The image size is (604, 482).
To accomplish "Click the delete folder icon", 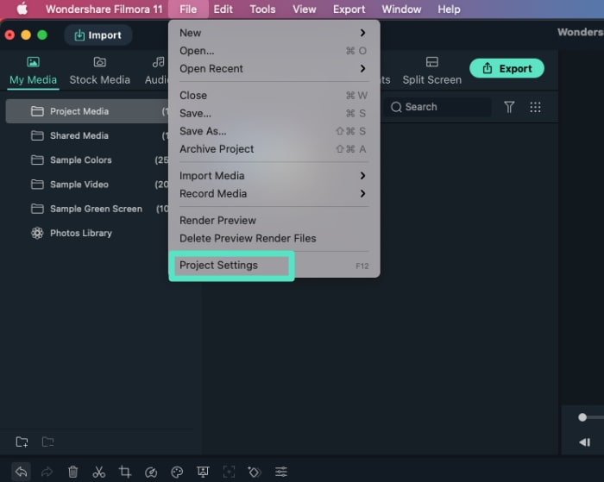I will [47, 442].
